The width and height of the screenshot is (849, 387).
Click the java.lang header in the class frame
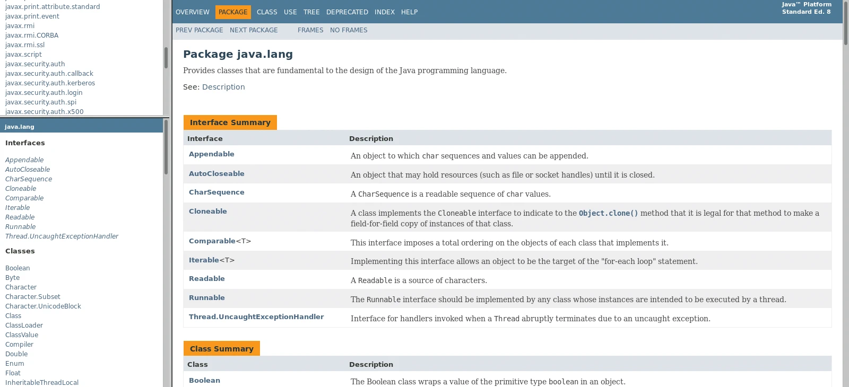point(20,127)
